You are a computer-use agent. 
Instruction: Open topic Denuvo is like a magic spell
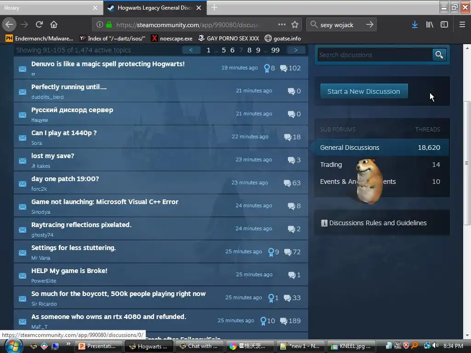coord(108,64)
